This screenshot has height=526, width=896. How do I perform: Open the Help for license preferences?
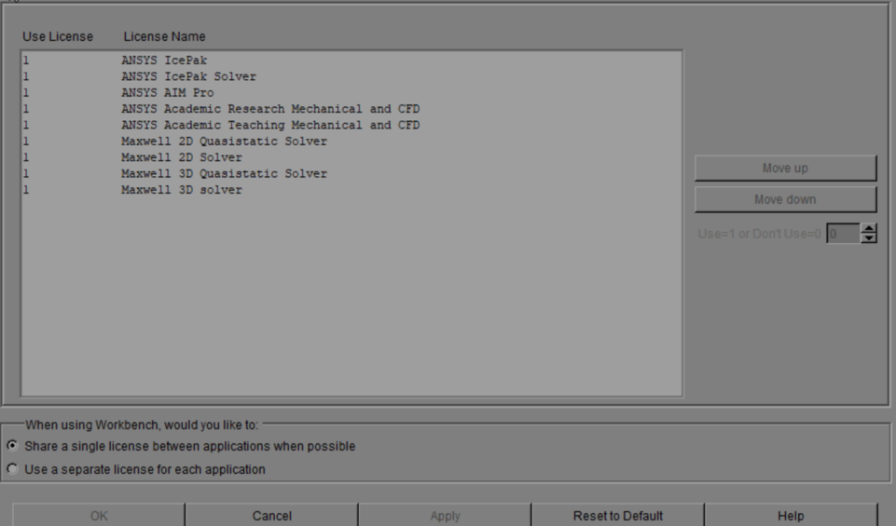[791, 515]
